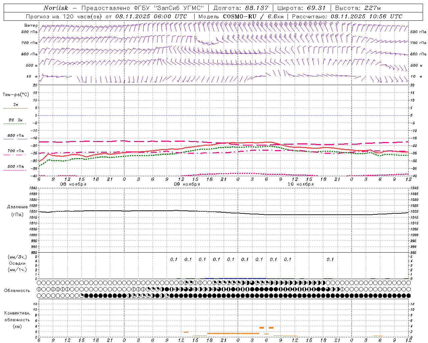Select the Модель COSMO-RU header text
This screenshot has width=428, height=343.
(x=241, y=16)
